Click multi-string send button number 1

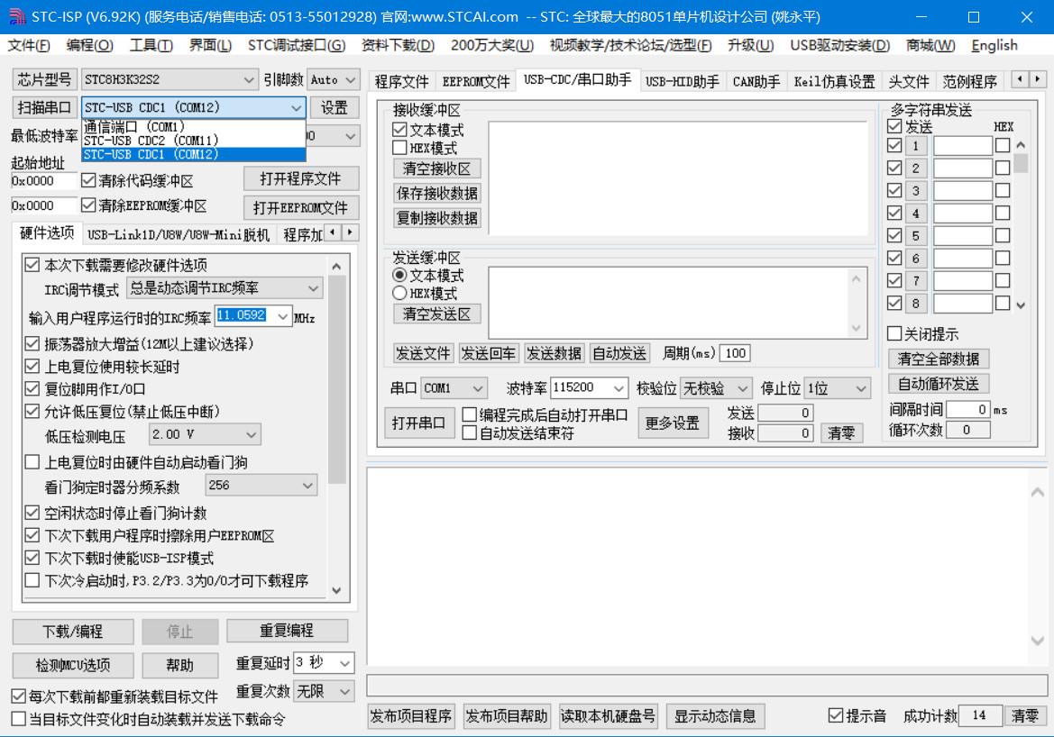[x=915, y=146]
